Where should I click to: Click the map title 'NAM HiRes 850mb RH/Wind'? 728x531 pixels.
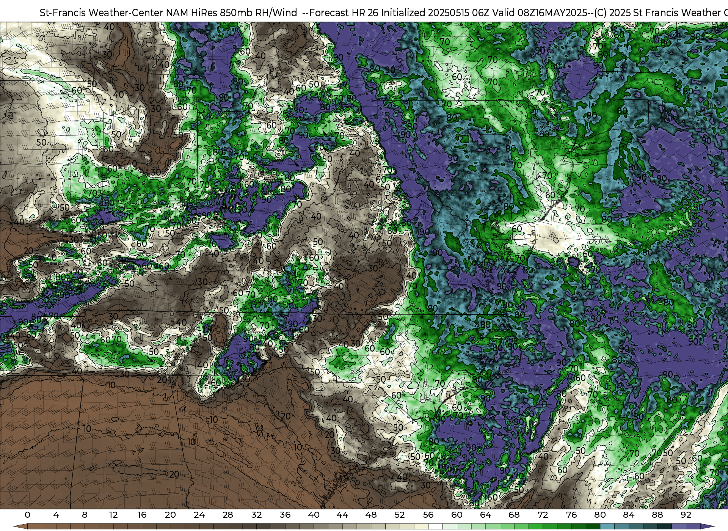231,13
